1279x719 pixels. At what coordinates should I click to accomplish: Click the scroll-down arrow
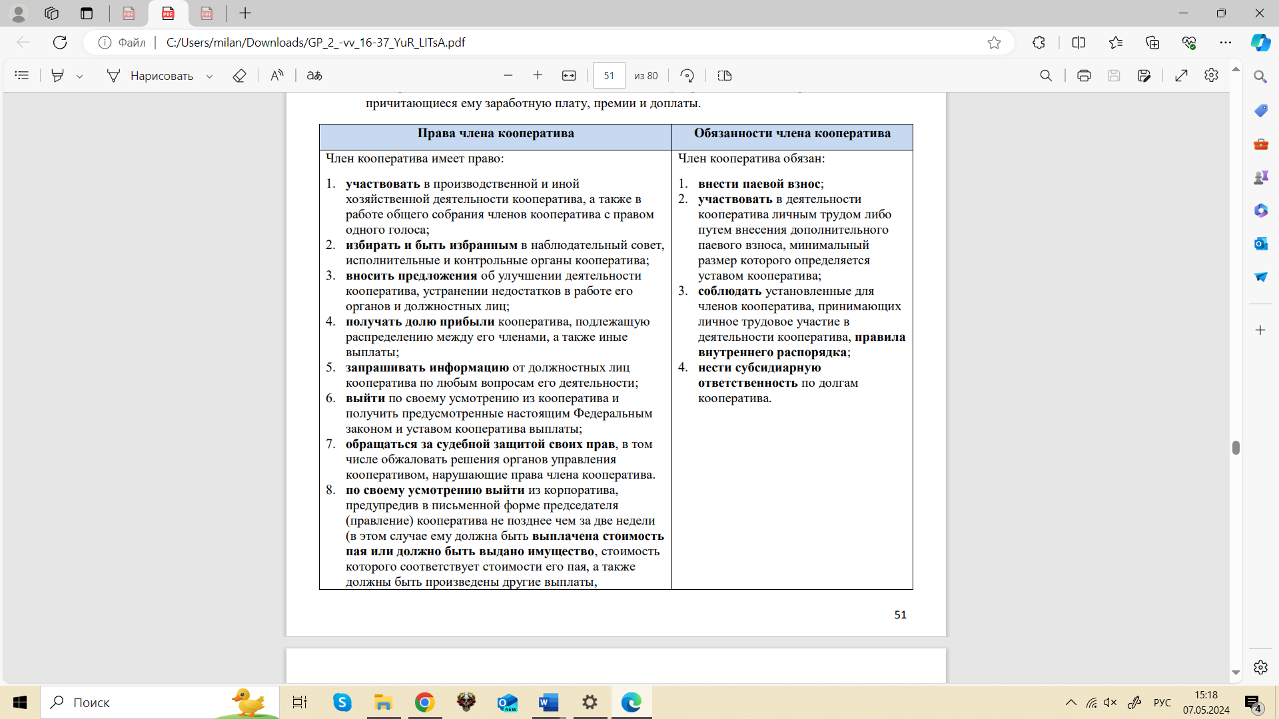(1236, 672)
